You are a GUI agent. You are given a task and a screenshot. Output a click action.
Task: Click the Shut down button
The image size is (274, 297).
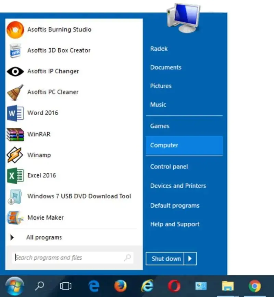click(165, 259)
